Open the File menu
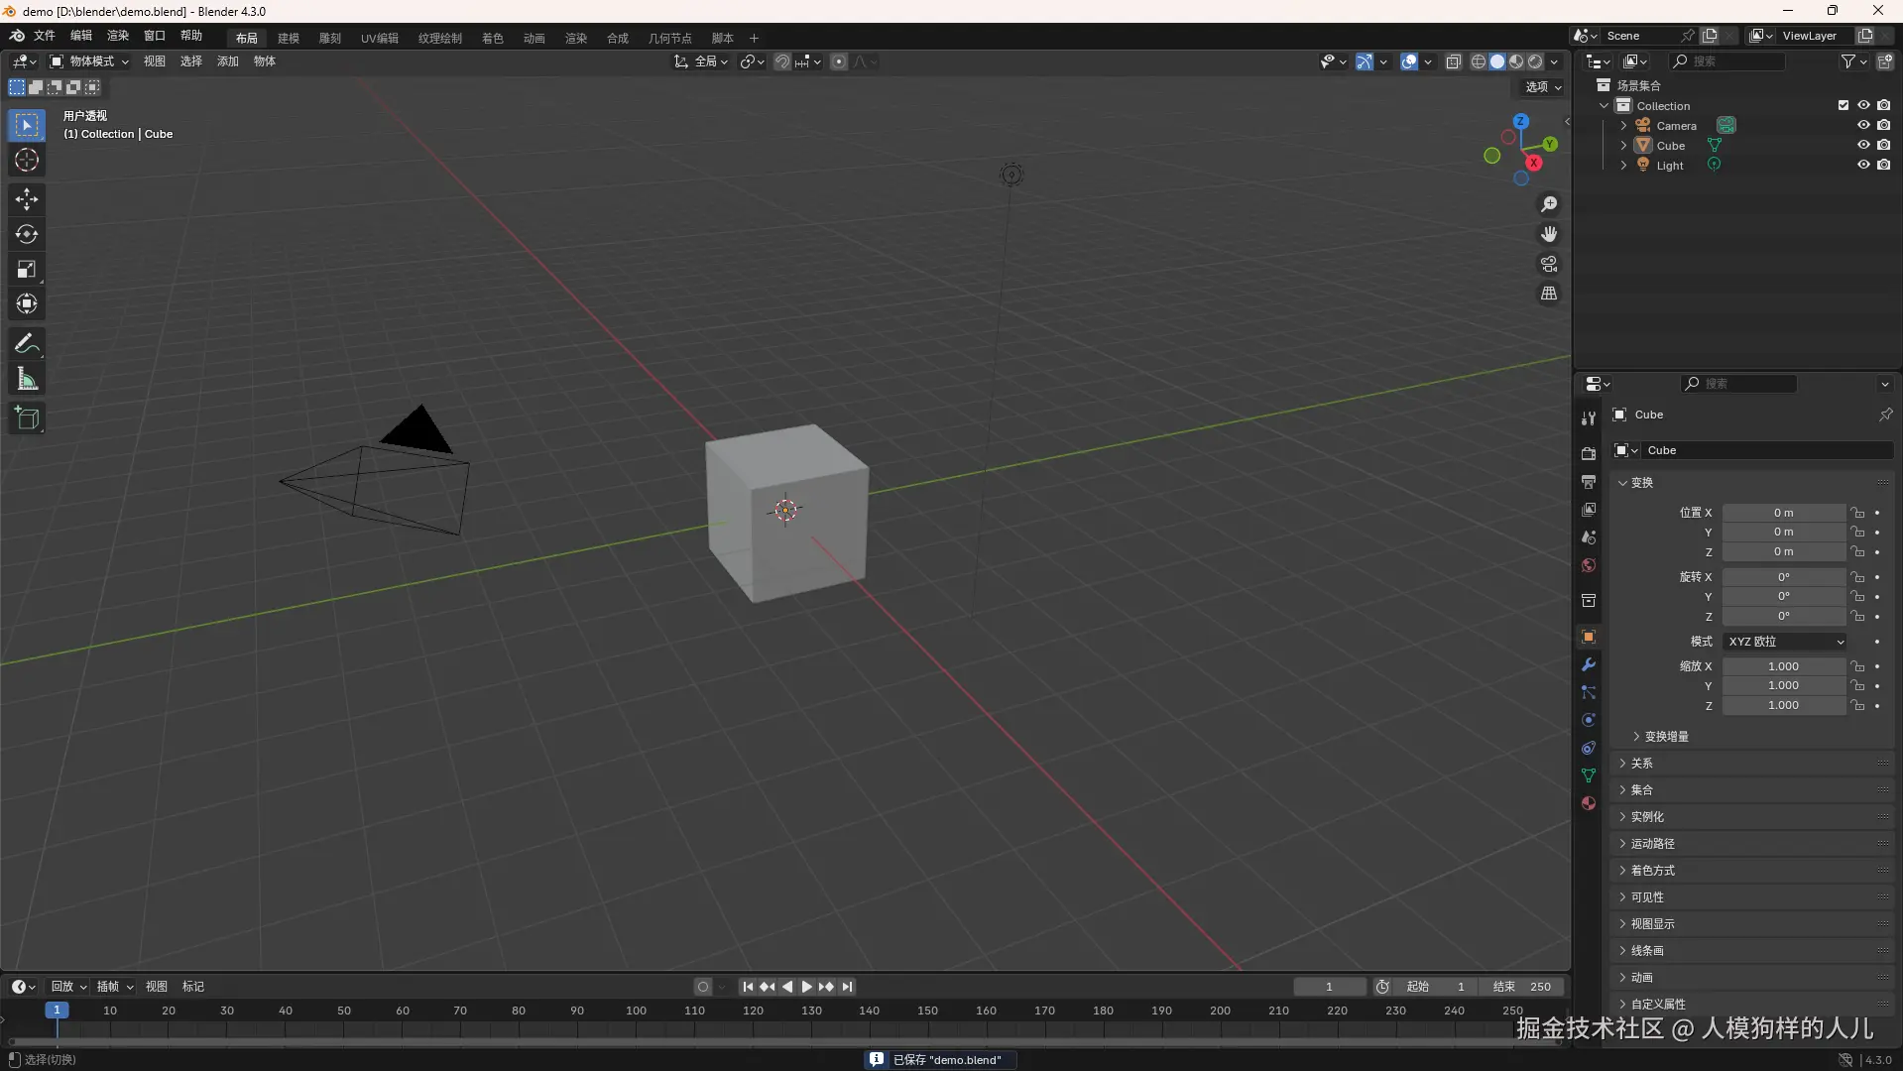1903x1071 pixels. click(45, 36)
